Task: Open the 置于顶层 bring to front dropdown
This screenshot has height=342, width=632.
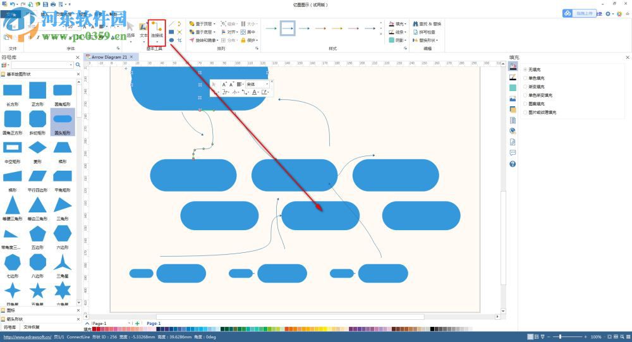Action: [x=202, y=24]
